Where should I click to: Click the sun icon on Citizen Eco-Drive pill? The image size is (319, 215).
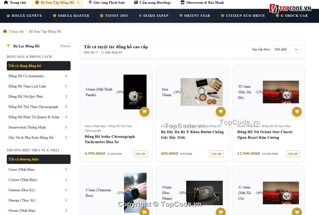click(x=222, y=16)
